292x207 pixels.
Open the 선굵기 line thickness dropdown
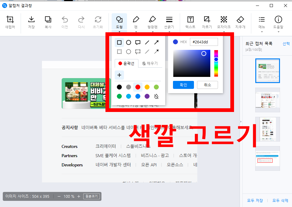coord(169,22)
